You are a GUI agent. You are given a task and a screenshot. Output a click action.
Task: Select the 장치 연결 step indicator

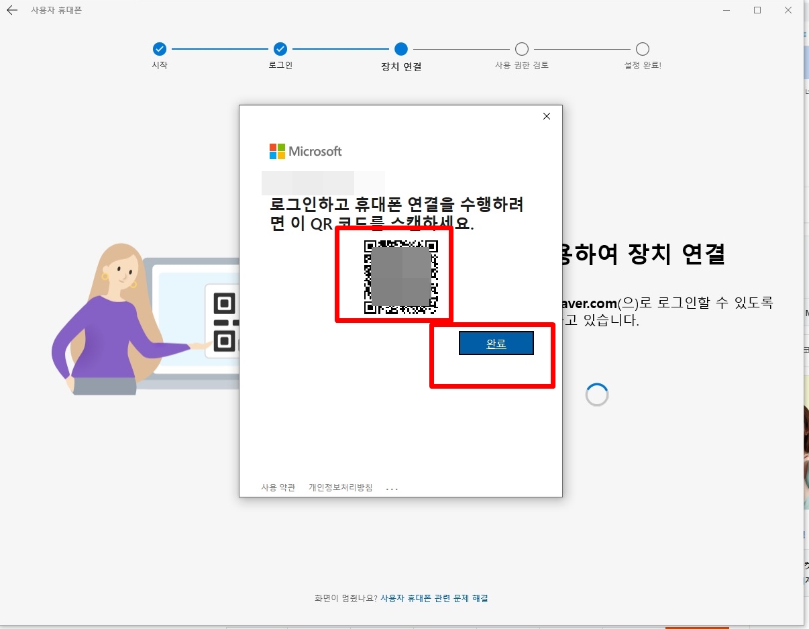pos(401,49)
